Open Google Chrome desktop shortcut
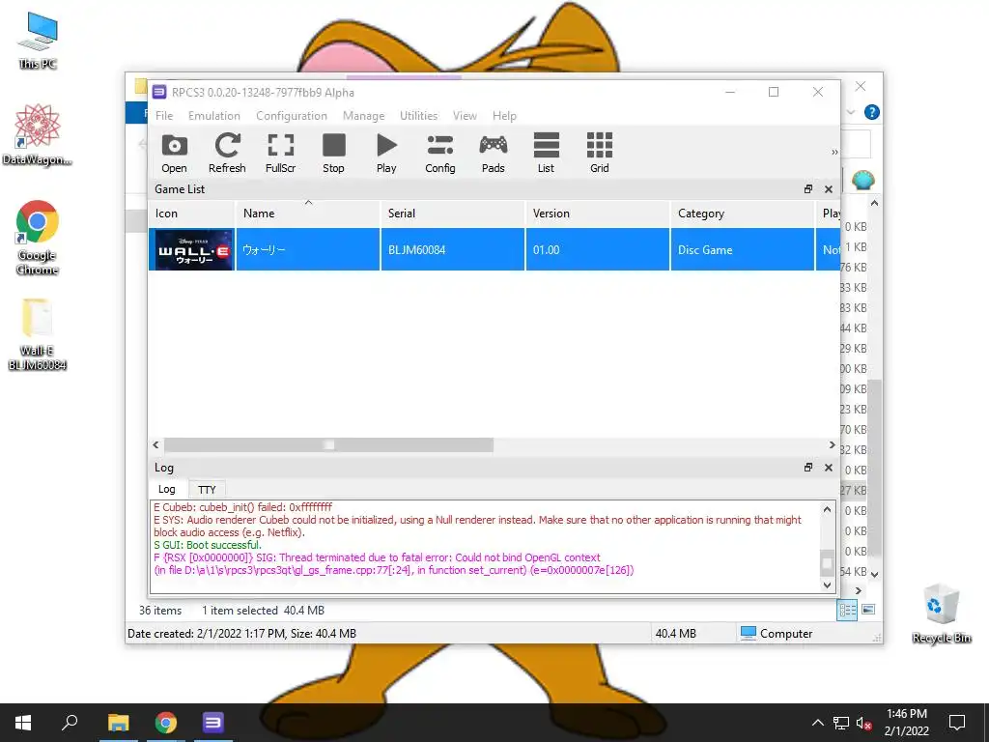The width and height of the screenshot is (989, 742). point(38,238)
